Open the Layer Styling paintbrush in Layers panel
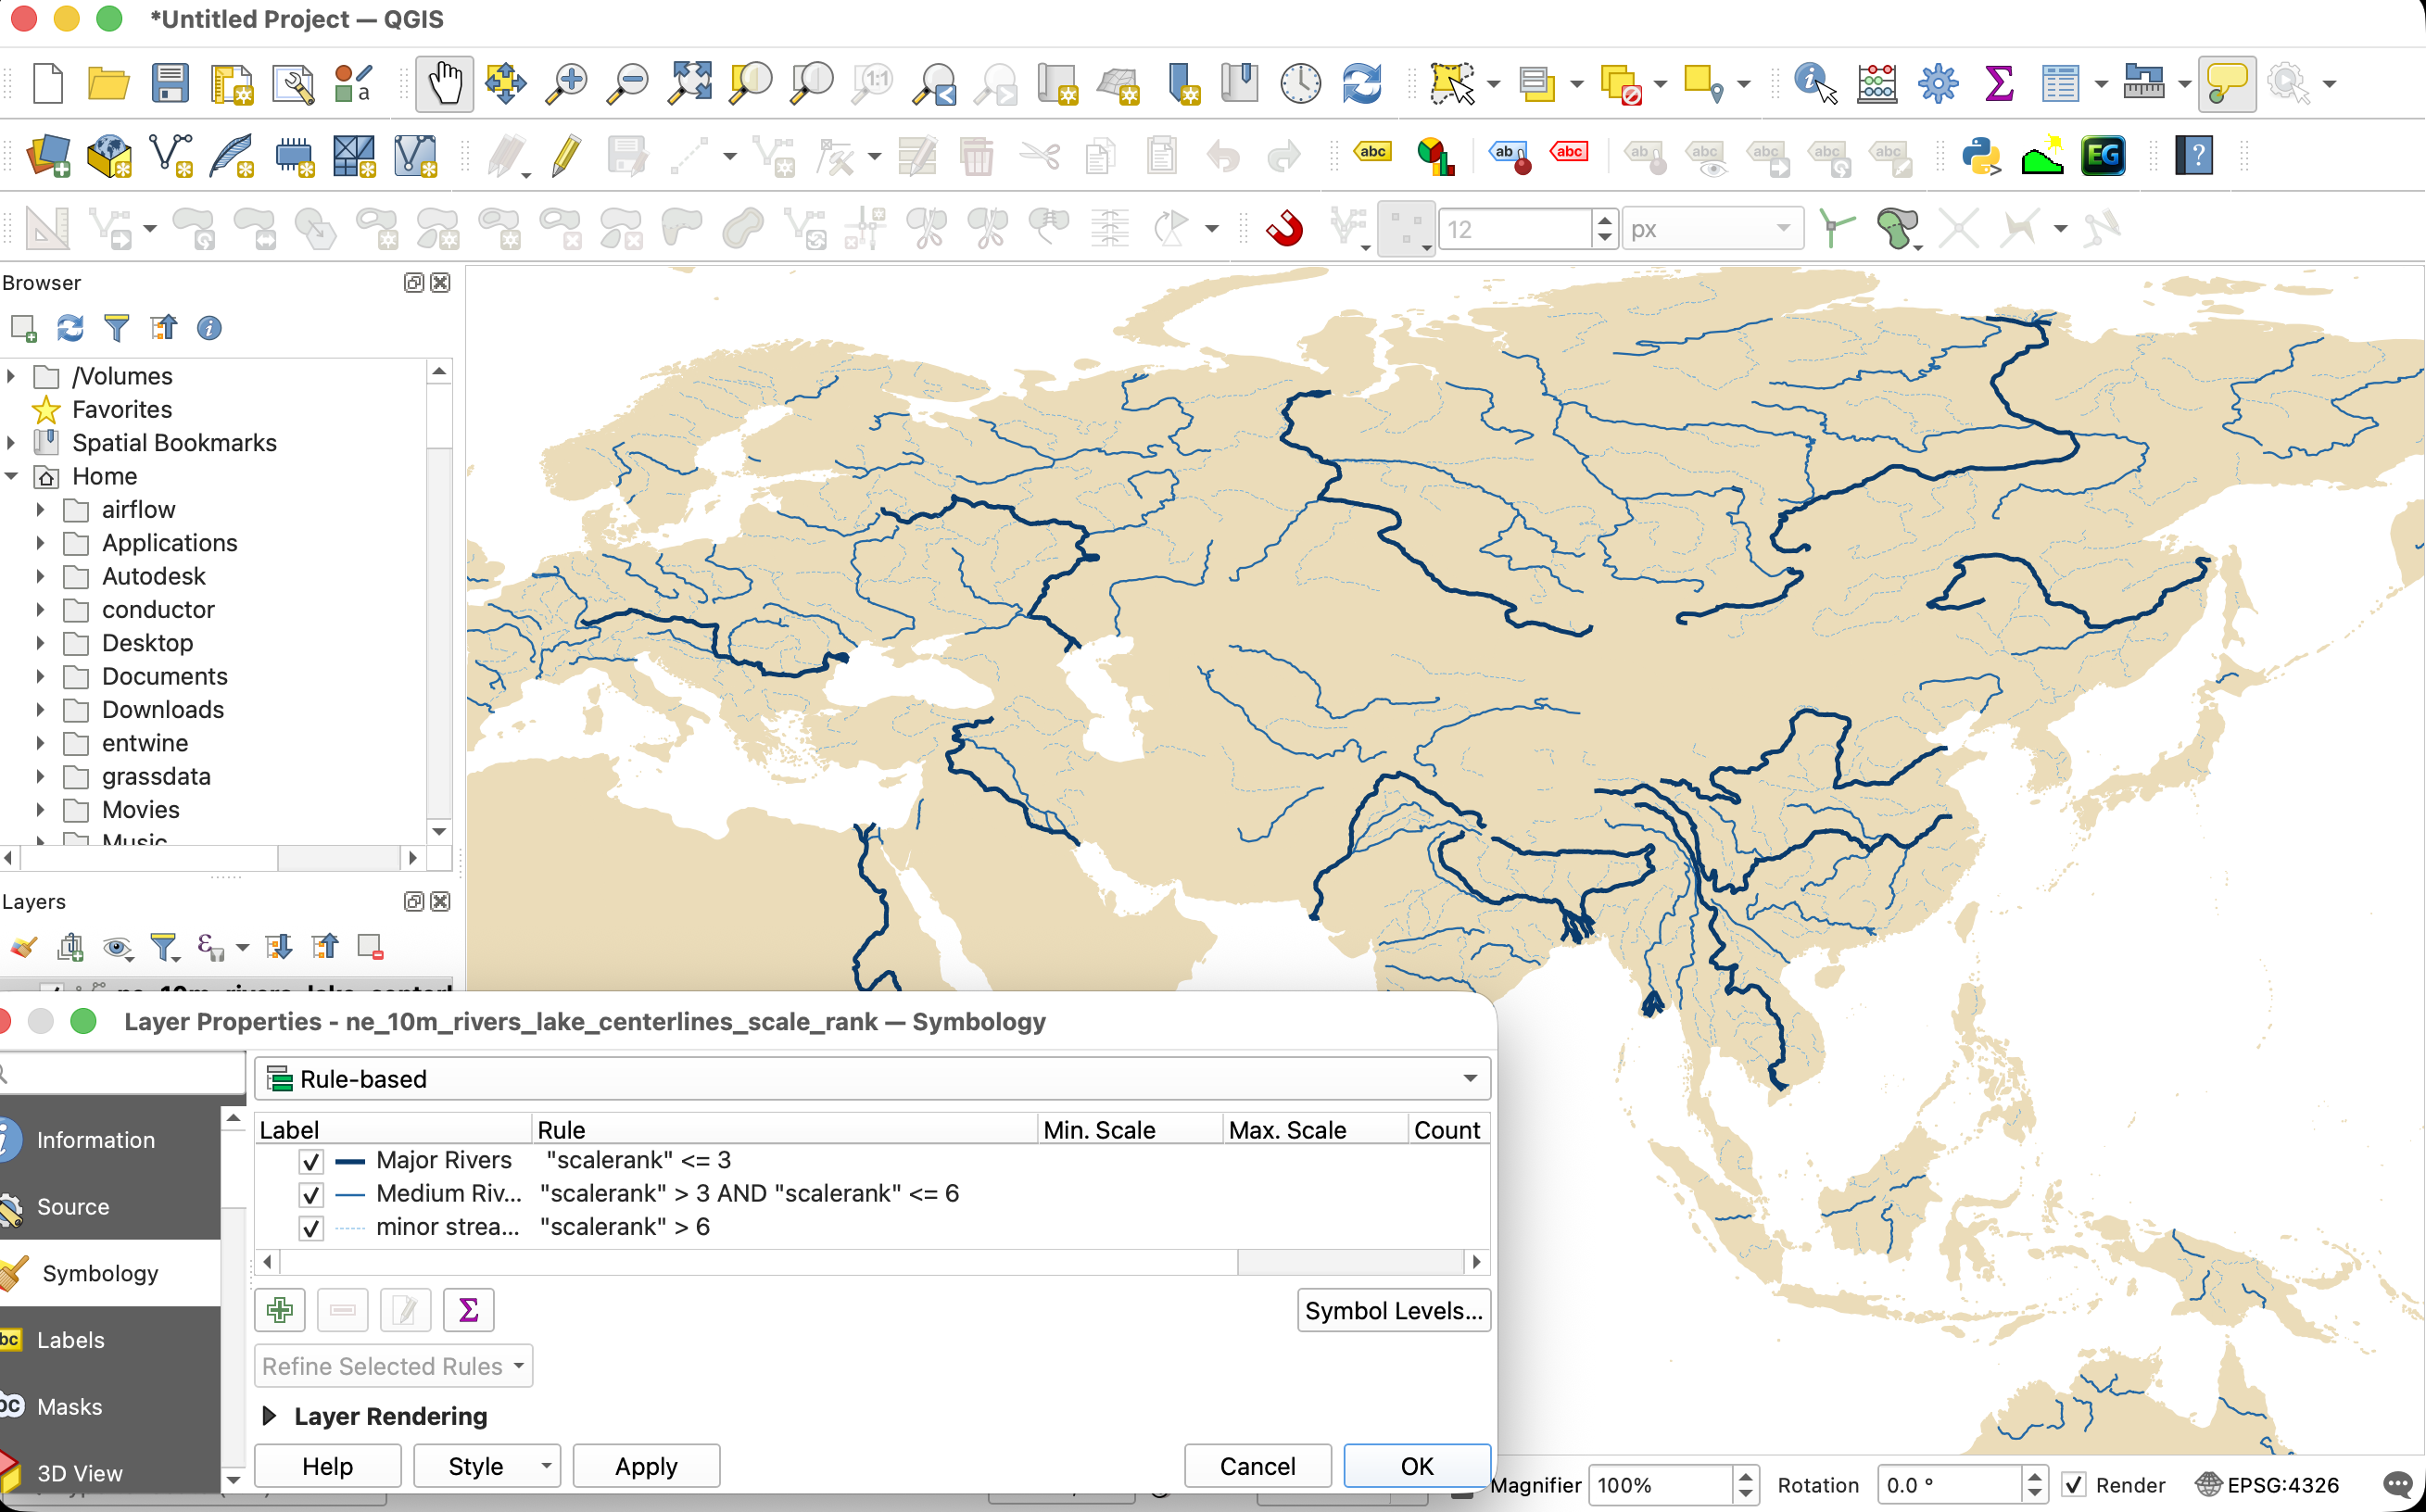Viewport: 2426px width, 1512px height. (23, 946)
